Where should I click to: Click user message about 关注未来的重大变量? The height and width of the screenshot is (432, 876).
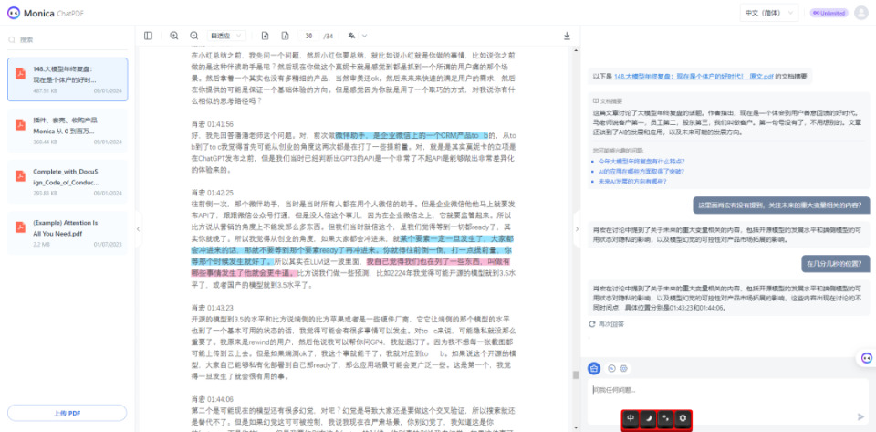tap(782, 205)
